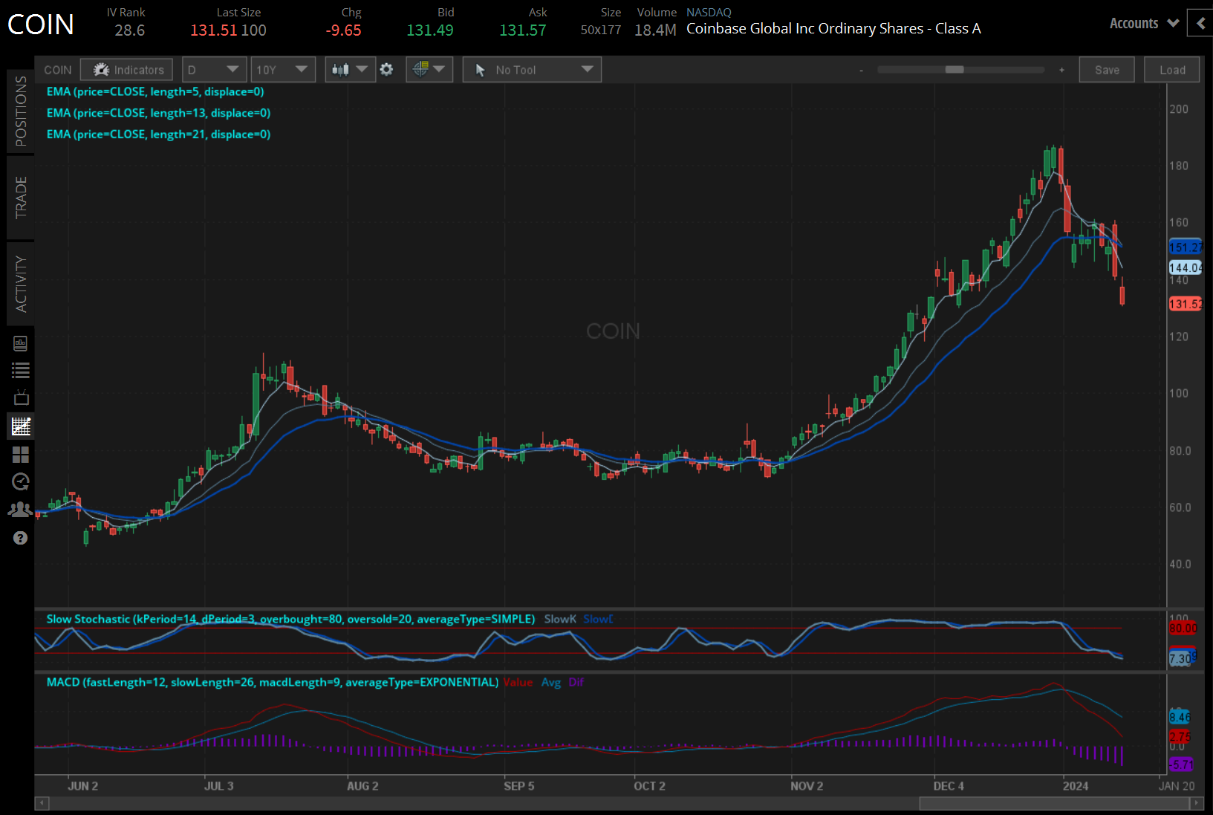
Task: Open the people community icon
Action: click(x=20, y=510)
